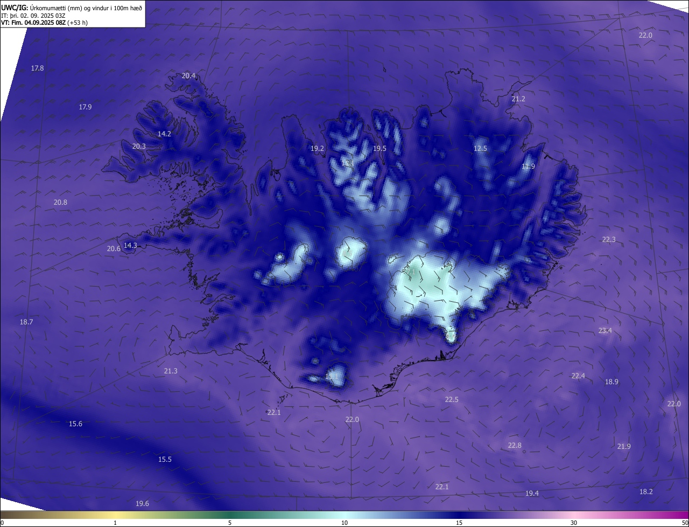
Task: Select the value label 17.9
Action: click(86, 107)
